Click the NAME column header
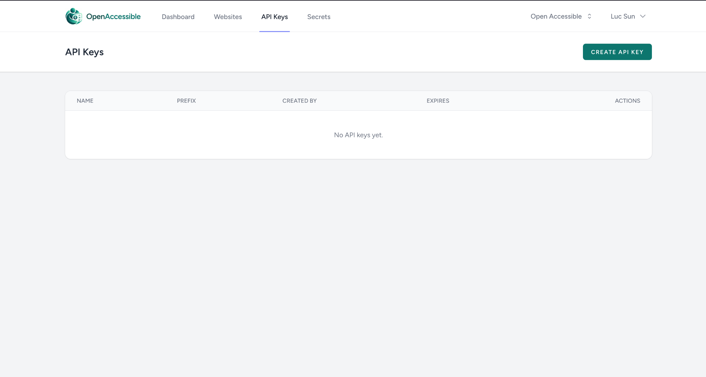The height and width of the screenshot is (377, 706). point(85,101)
